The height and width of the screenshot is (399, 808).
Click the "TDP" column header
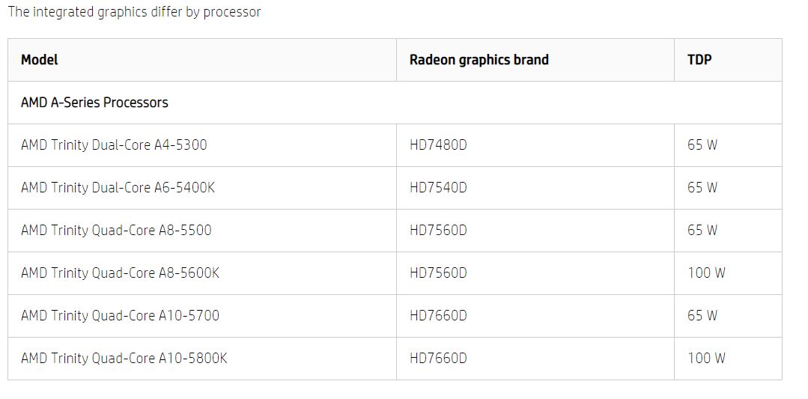(699, 60)
